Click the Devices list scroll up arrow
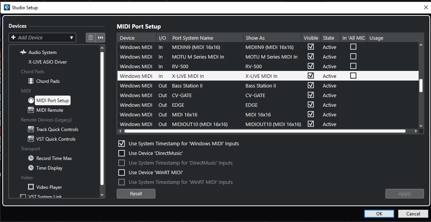Viewport: 431px width, 222px height. coord(102,48)
